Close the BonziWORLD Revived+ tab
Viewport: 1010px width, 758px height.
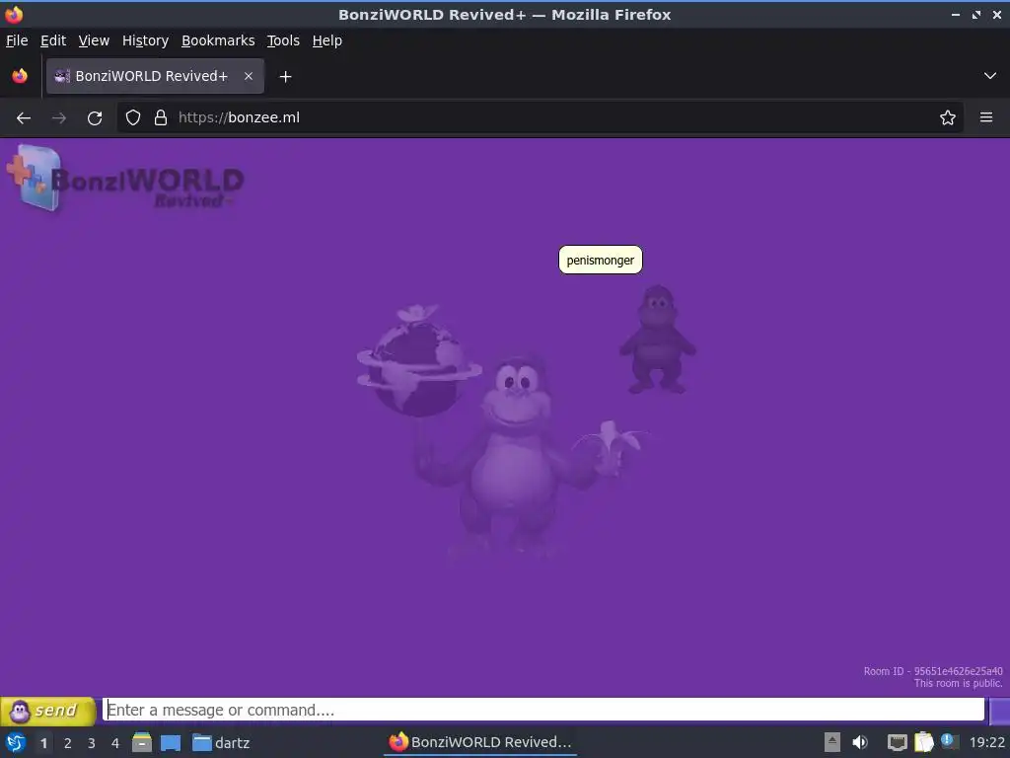coord(248,76)
